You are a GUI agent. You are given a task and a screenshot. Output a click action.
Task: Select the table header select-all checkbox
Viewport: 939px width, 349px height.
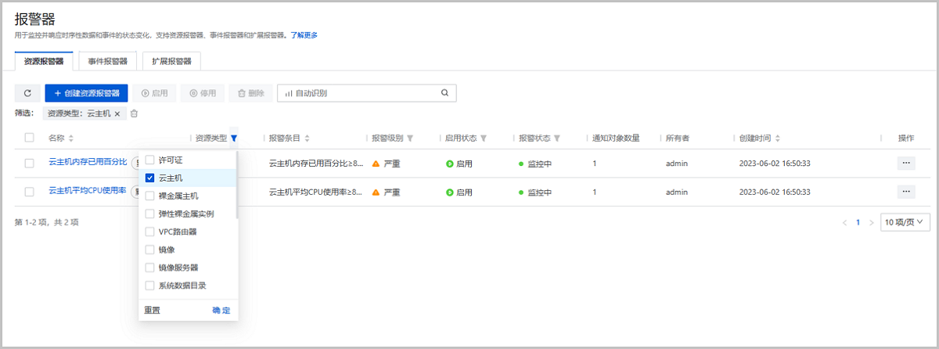click(30, 138)
